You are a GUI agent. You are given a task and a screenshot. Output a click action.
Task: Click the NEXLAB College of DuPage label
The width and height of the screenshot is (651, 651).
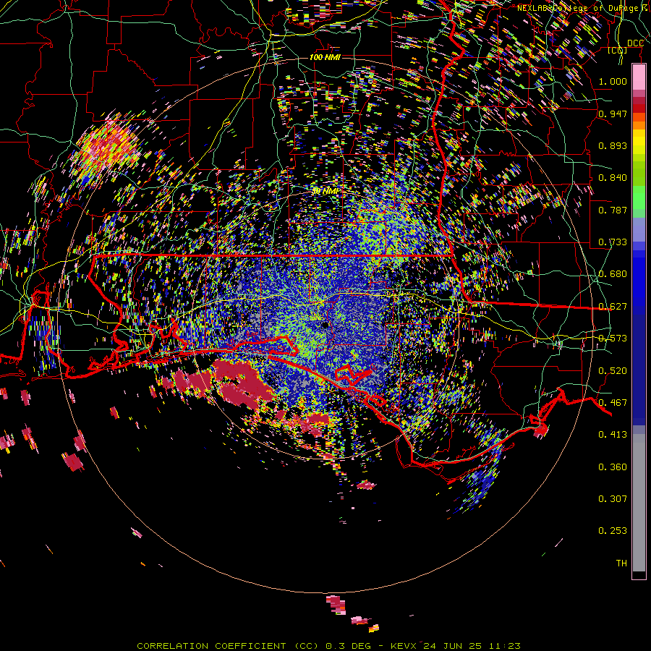583,8
